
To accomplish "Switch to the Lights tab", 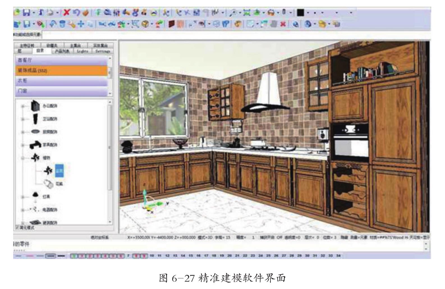I will point(83,51).
